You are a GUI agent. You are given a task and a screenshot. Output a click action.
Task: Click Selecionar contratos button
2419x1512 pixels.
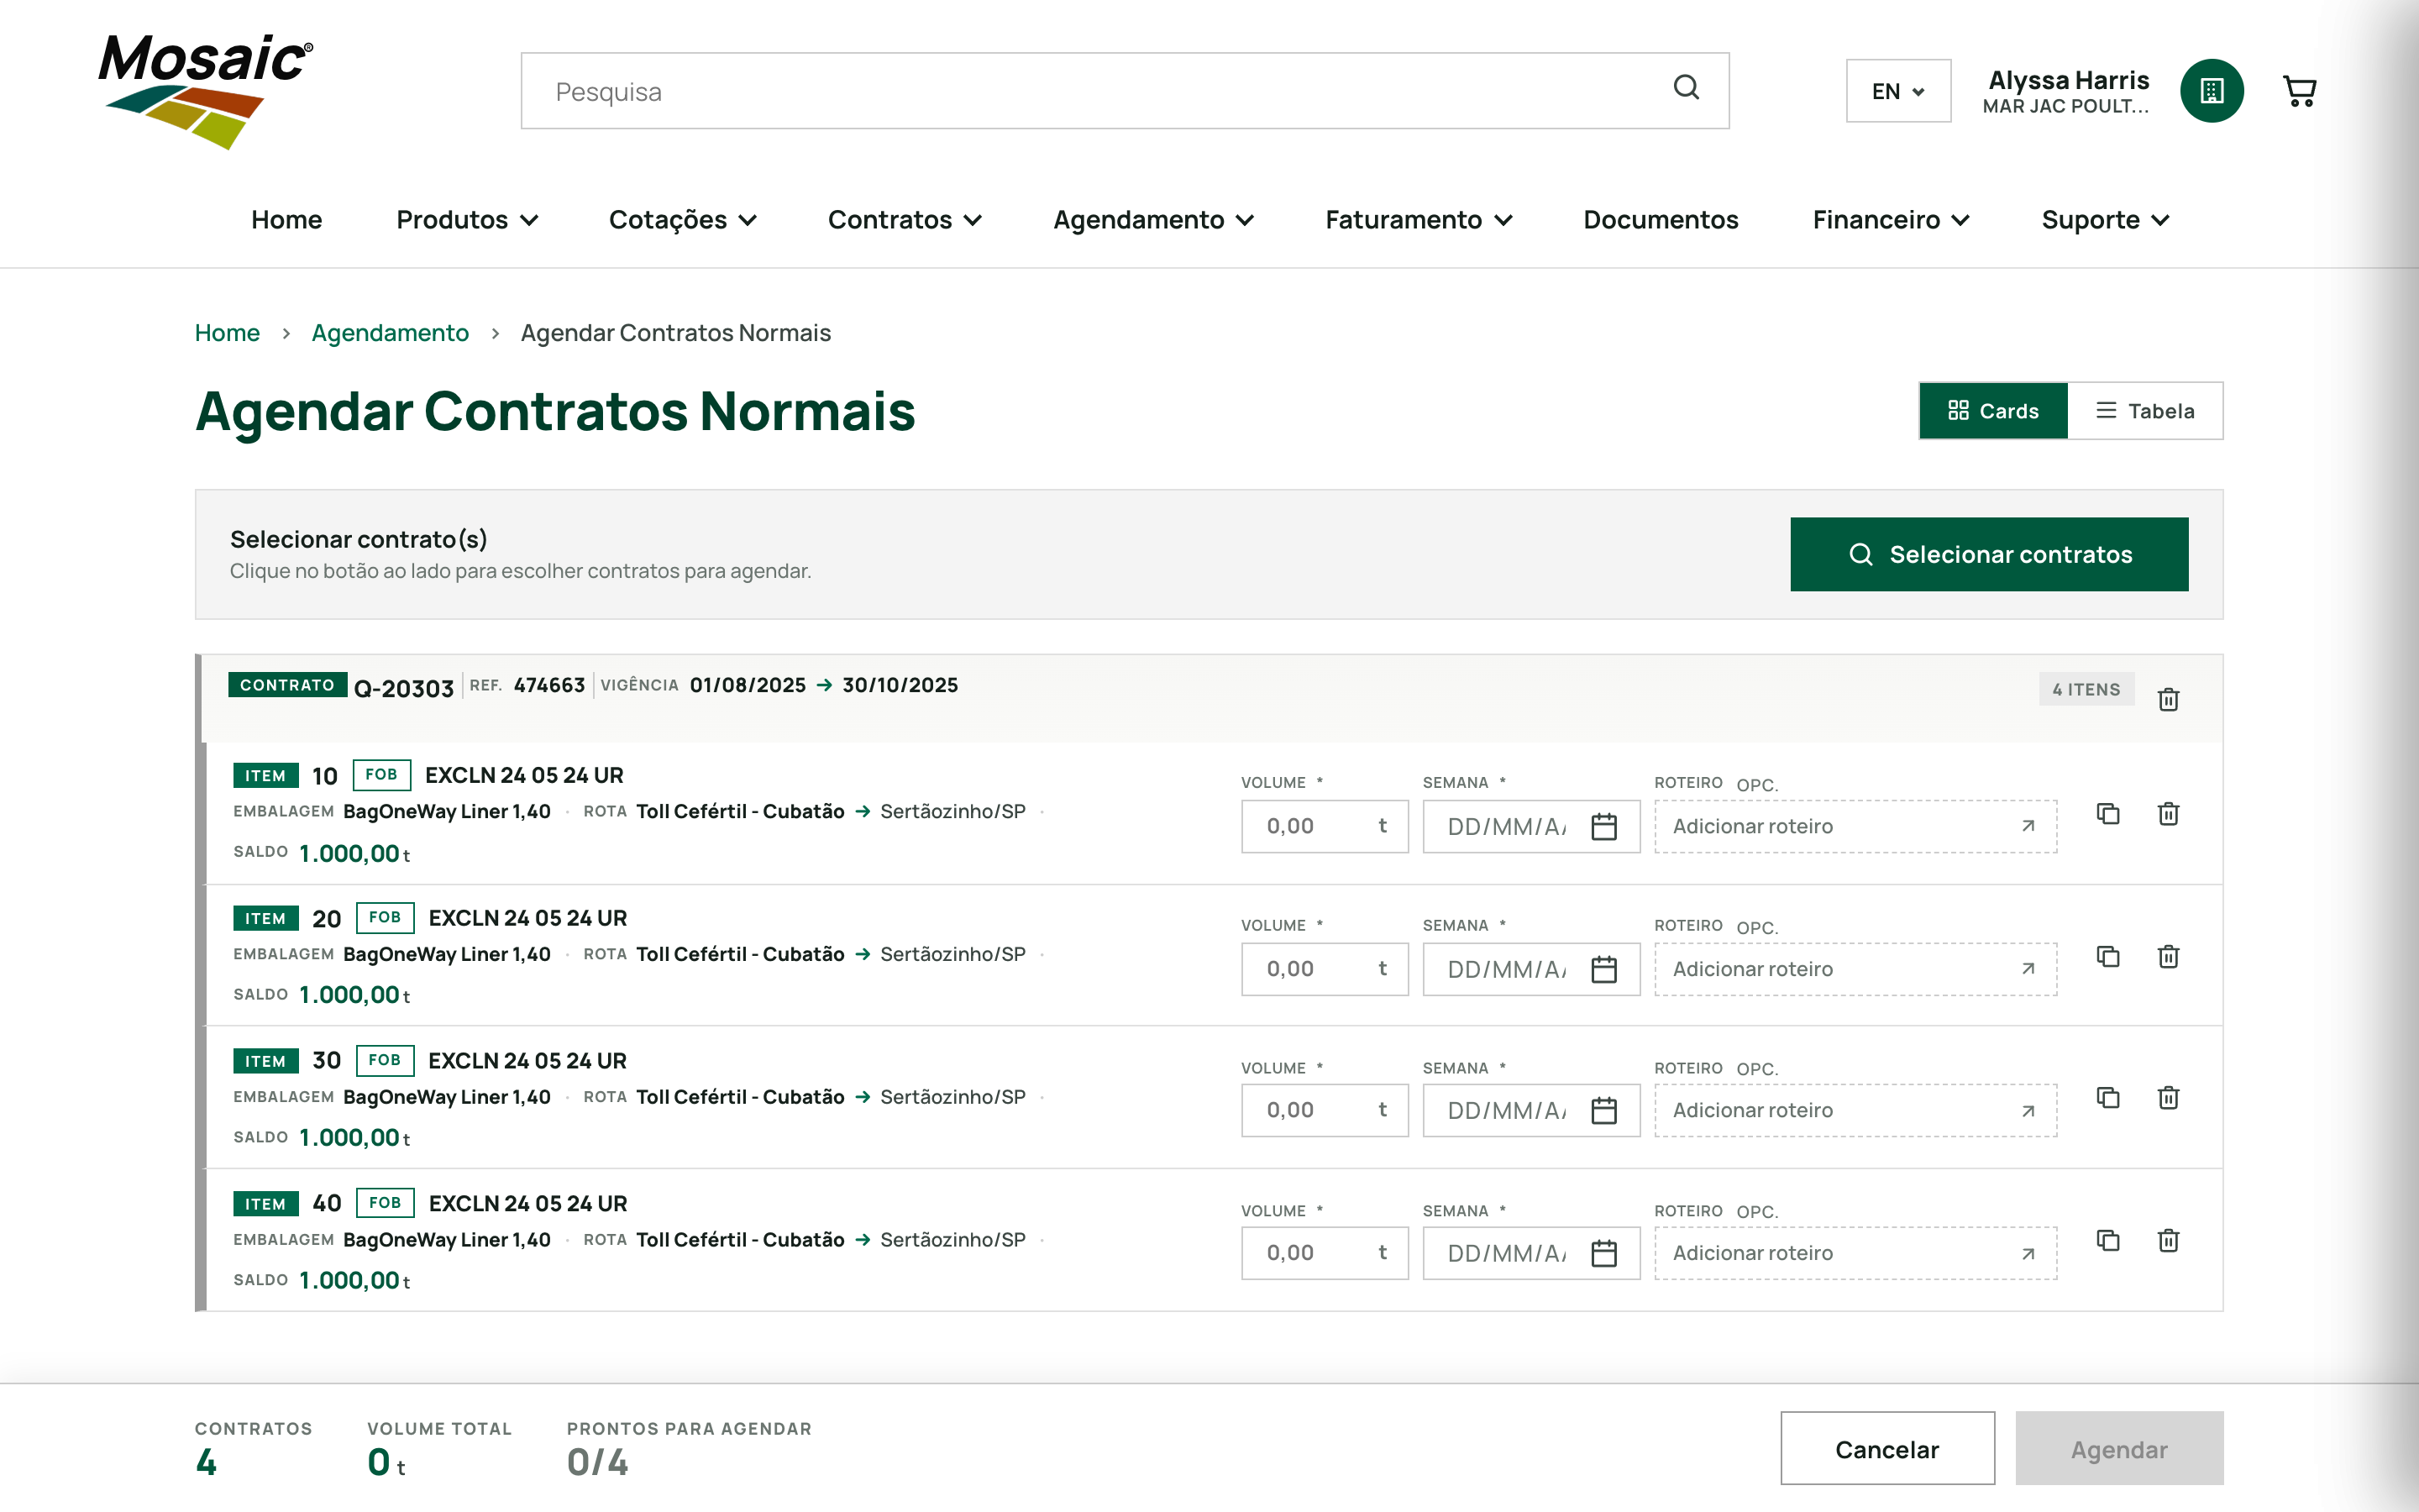coord(1989,554)
